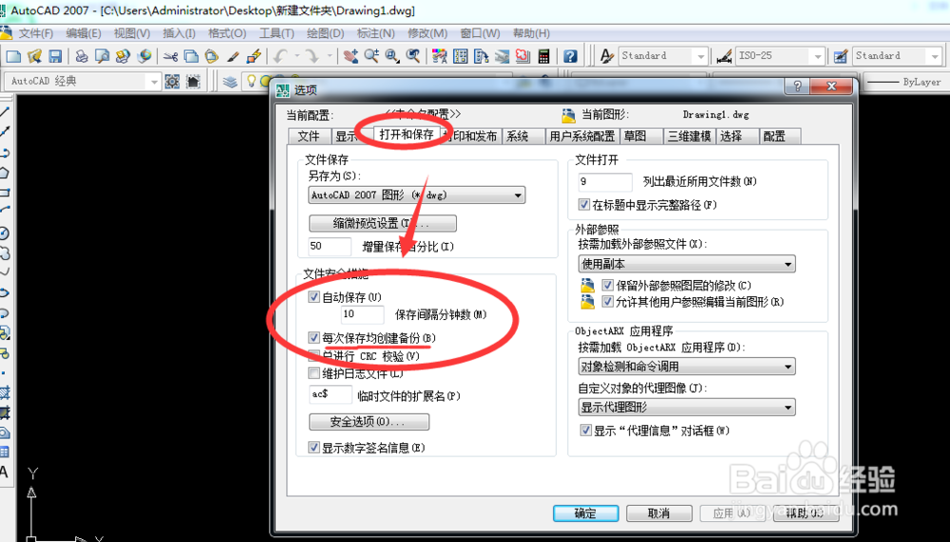Viewport: 950px width, 542px height.
Task: Open the DesignCenter icon
Action: coord(461,56)
